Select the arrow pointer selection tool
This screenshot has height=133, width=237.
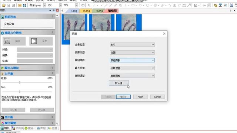click(x=89, y=5)
